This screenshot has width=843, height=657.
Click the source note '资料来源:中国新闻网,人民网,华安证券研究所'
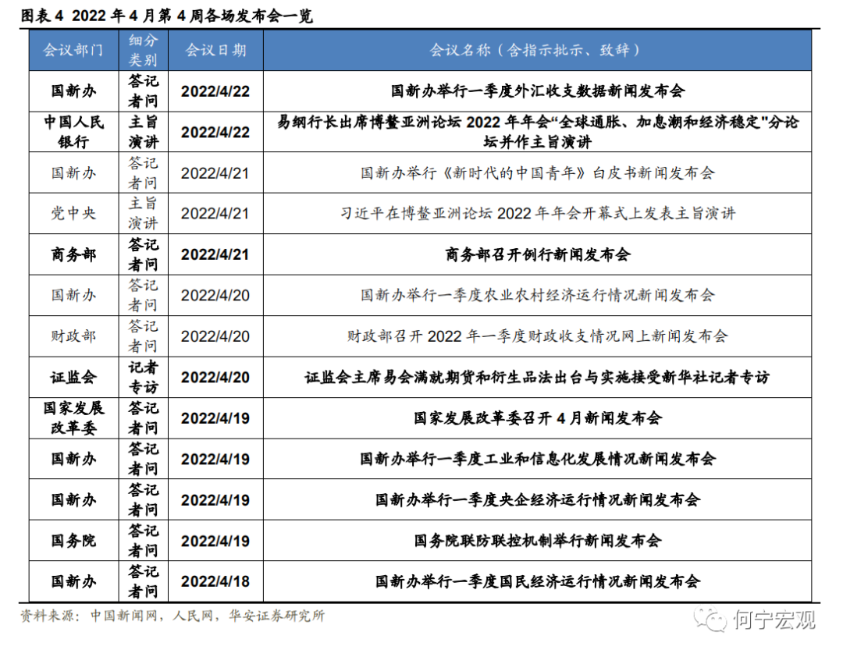[x=173, y=616]
